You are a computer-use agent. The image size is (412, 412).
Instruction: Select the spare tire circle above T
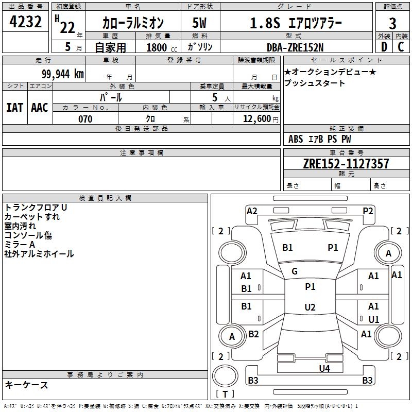(225, 376)
